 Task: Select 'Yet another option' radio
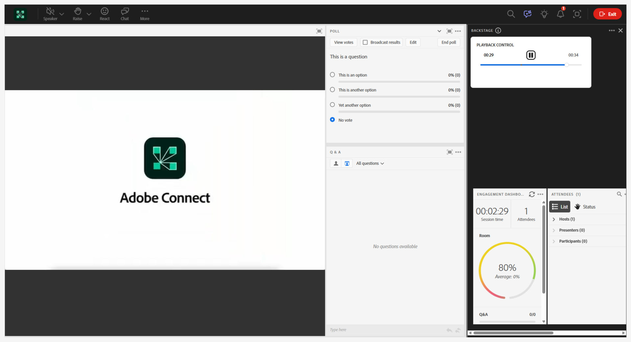tap(332, 105)
